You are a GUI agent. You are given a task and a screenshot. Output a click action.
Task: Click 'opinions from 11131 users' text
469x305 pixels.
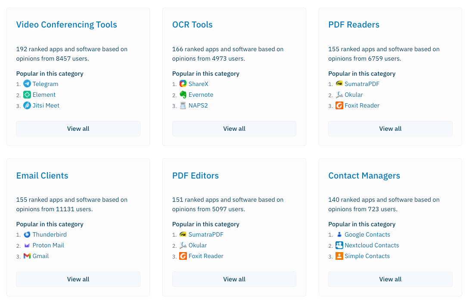tap(54, 209)
